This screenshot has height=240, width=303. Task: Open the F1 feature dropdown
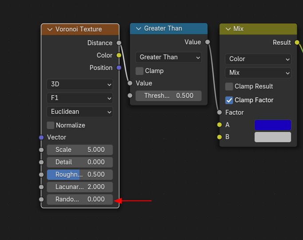[x=80, y=98]
